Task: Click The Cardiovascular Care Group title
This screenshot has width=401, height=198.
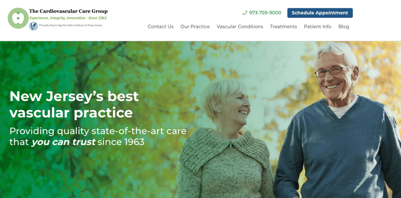Action: tap(68, 11)
